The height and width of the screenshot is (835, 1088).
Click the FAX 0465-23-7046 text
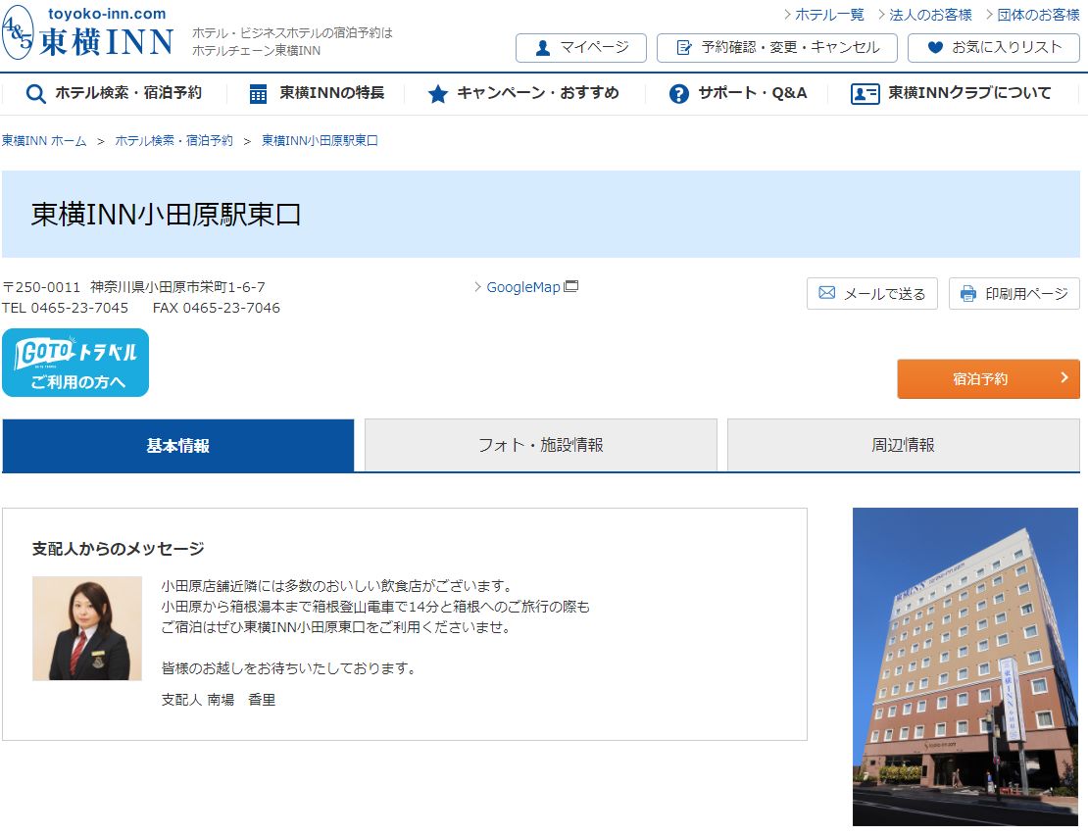pos(217,308)
